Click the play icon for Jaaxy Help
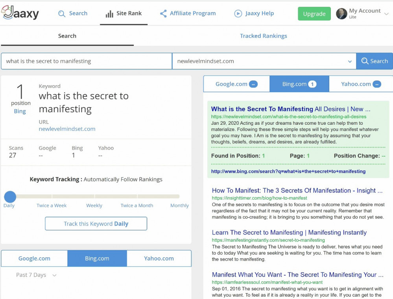 [x=238, y=13]
